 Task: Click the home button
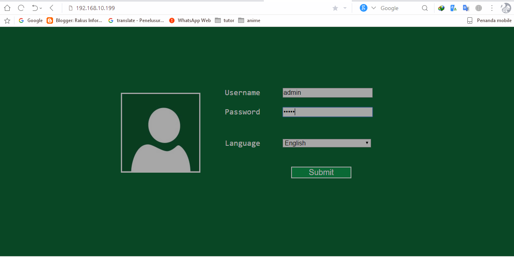(x=7, y=8)
